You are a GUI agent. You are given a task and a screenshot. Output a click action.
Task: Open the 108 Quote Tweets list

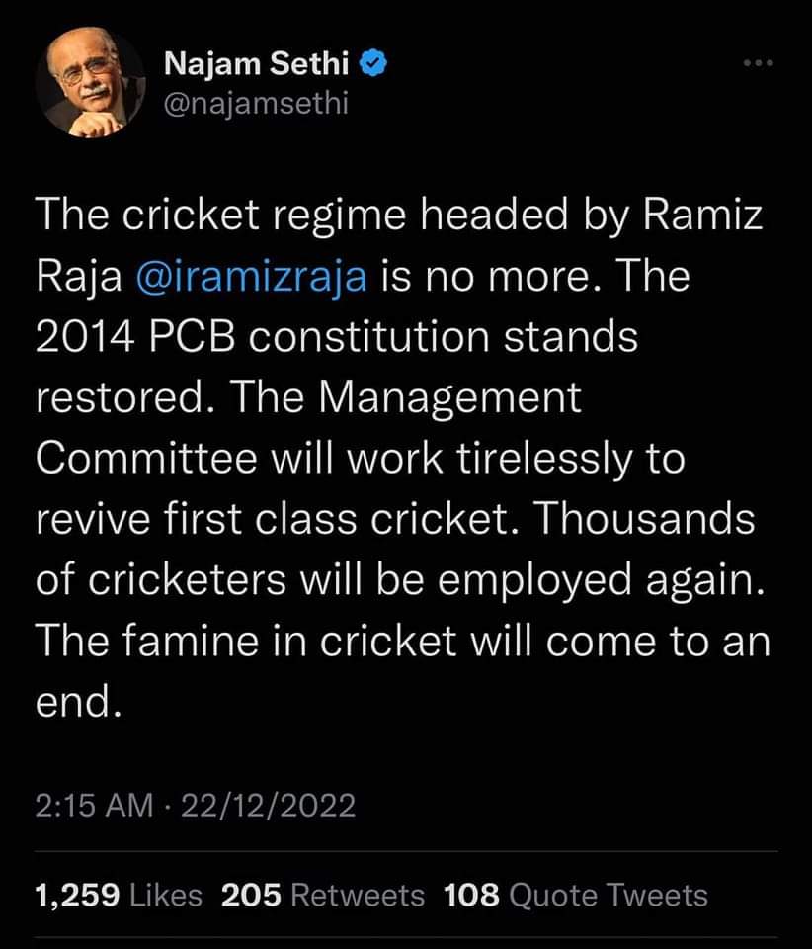point(576,896)
